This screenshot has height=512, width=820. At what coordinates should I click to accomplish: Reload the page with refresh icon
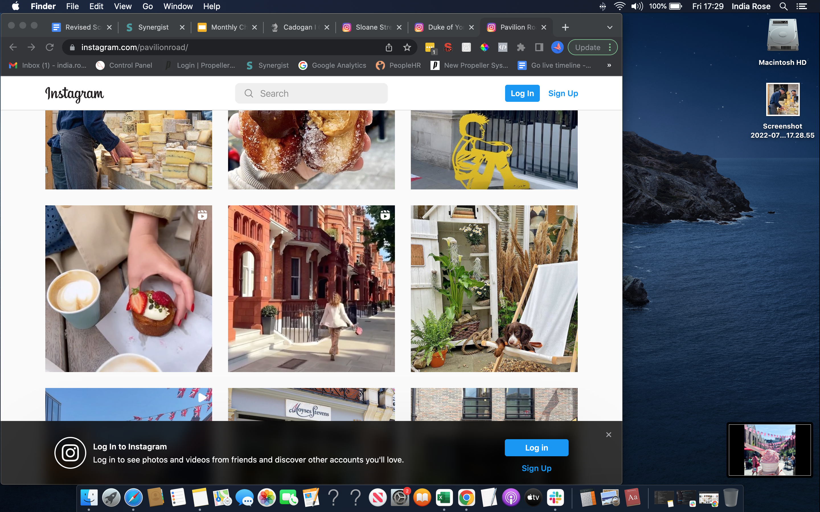pos(50,48)
